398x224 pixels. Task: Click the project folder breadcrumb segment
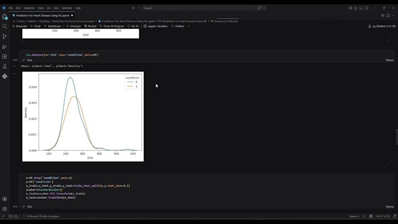pyautogui.click(x=73, y=21)
